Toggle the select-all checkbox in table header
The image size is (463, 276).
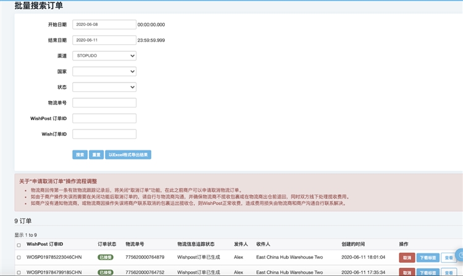(19, 245)
